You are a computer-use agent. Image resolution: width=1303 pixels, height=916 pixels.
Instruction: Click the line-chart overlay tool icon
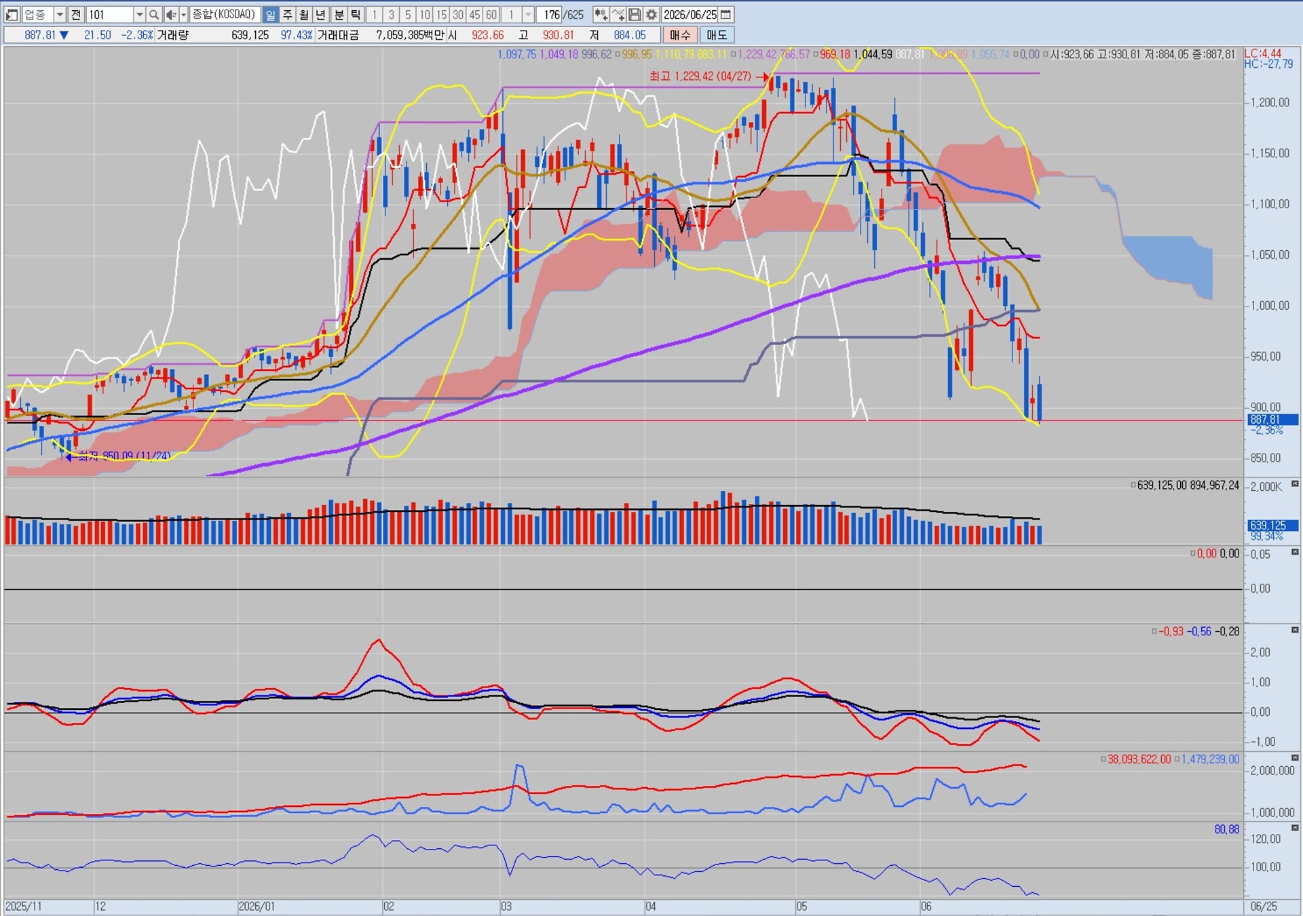[618, 14]
